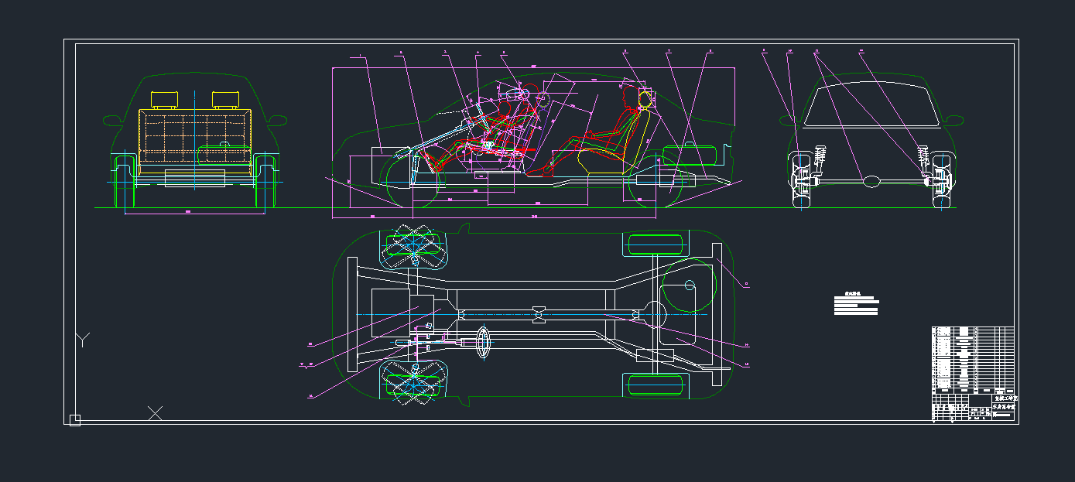The image size is (1075, 482).
Task: Select the universal joint at driveshaft center
Action: 538,314
